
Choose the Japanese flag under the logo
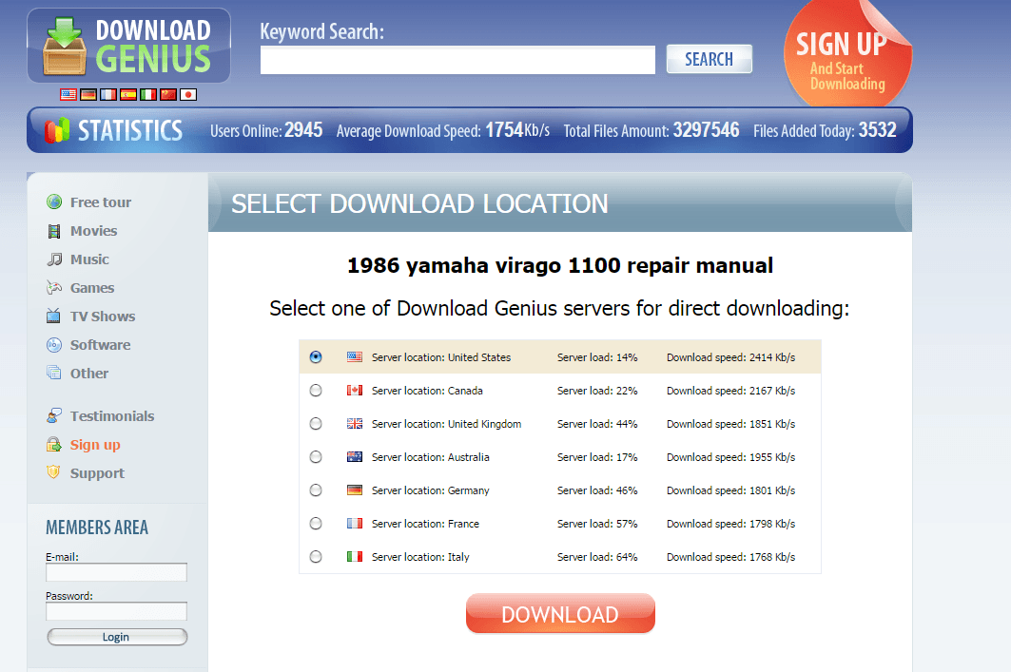(x=188, y=94)
